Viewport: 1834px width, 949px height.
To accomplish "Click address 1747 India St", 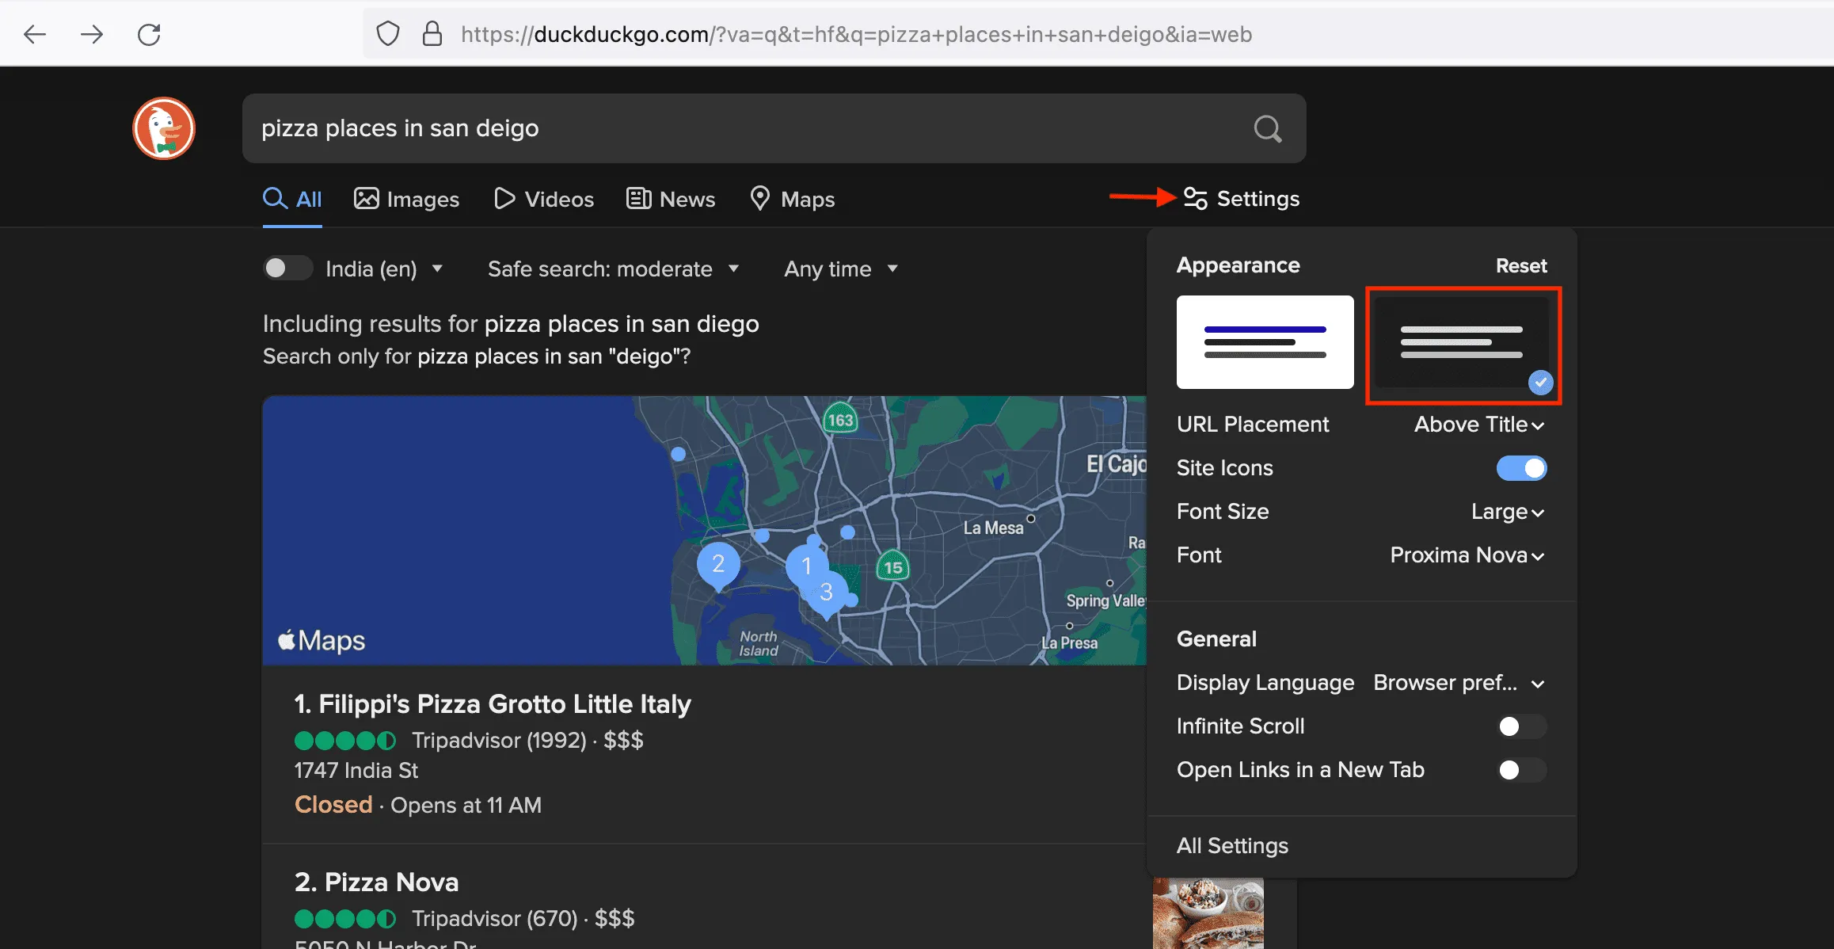I will [x=356, y=770].
